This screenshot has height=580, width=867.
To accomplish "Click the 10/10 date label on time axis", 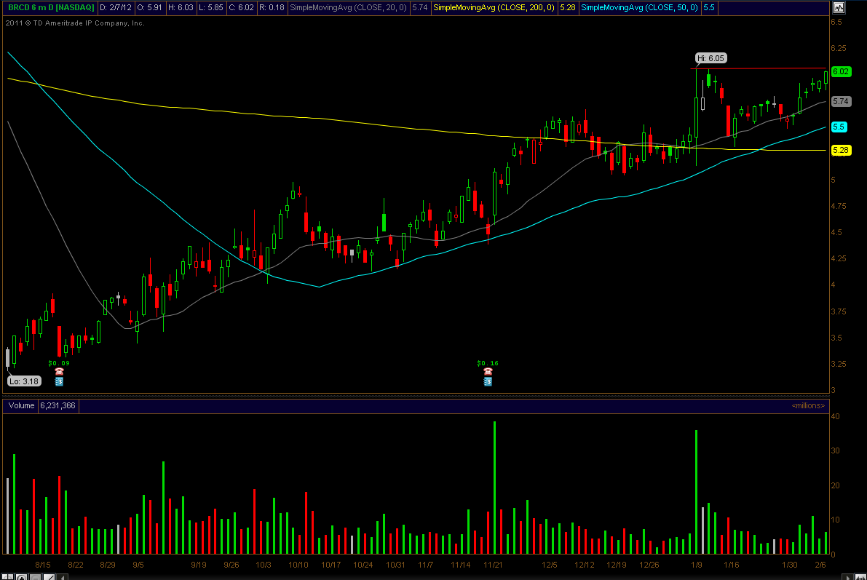I will [x=298, y=565].
